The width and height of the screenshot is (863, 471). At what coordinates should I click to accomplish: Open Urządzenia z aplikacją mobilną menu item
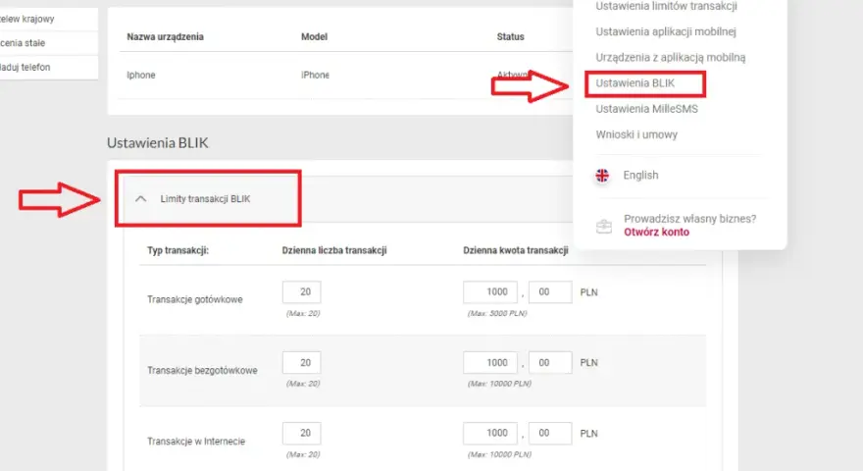(x=671, y=57)
